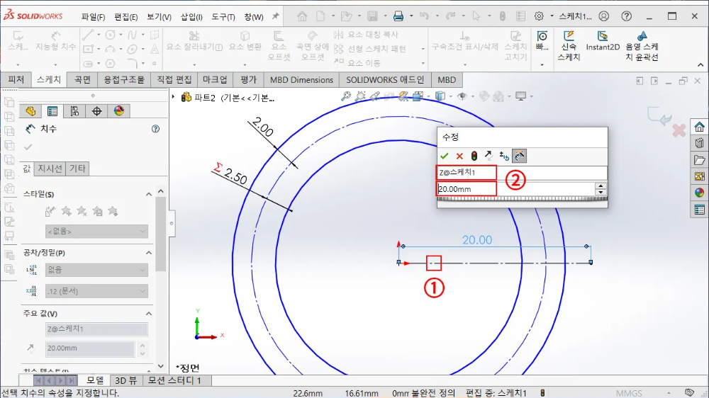The width and height of the screenshot is (709, 398).
Task: Switch to 피처 ribbon tab
Action: (16, 79)
